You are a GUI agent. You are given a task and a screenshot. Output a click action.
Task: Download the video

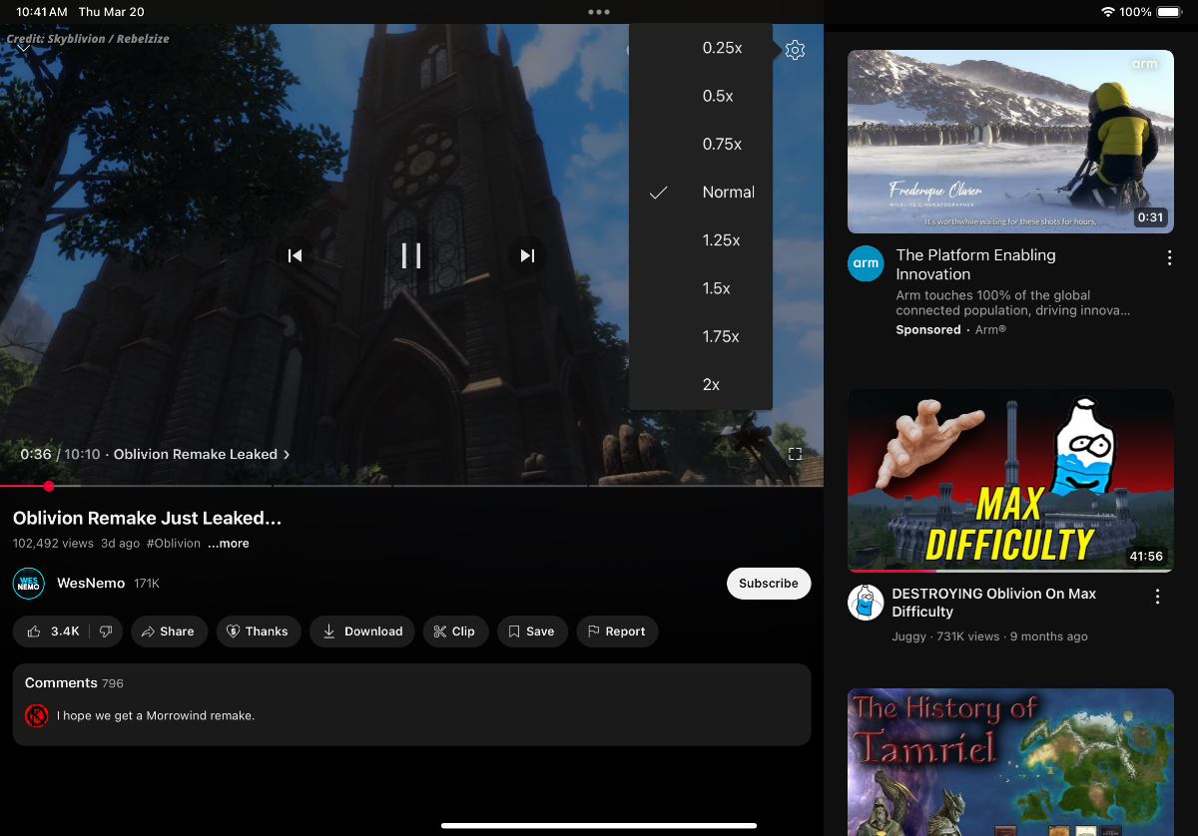click(361, 631)
